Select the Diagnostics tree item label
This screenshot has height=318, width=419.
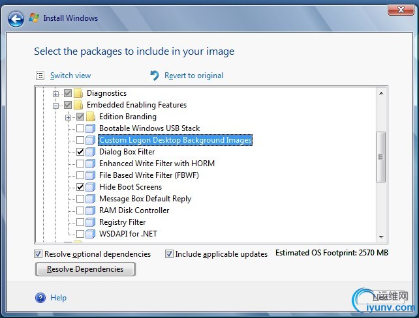(106, 93)
